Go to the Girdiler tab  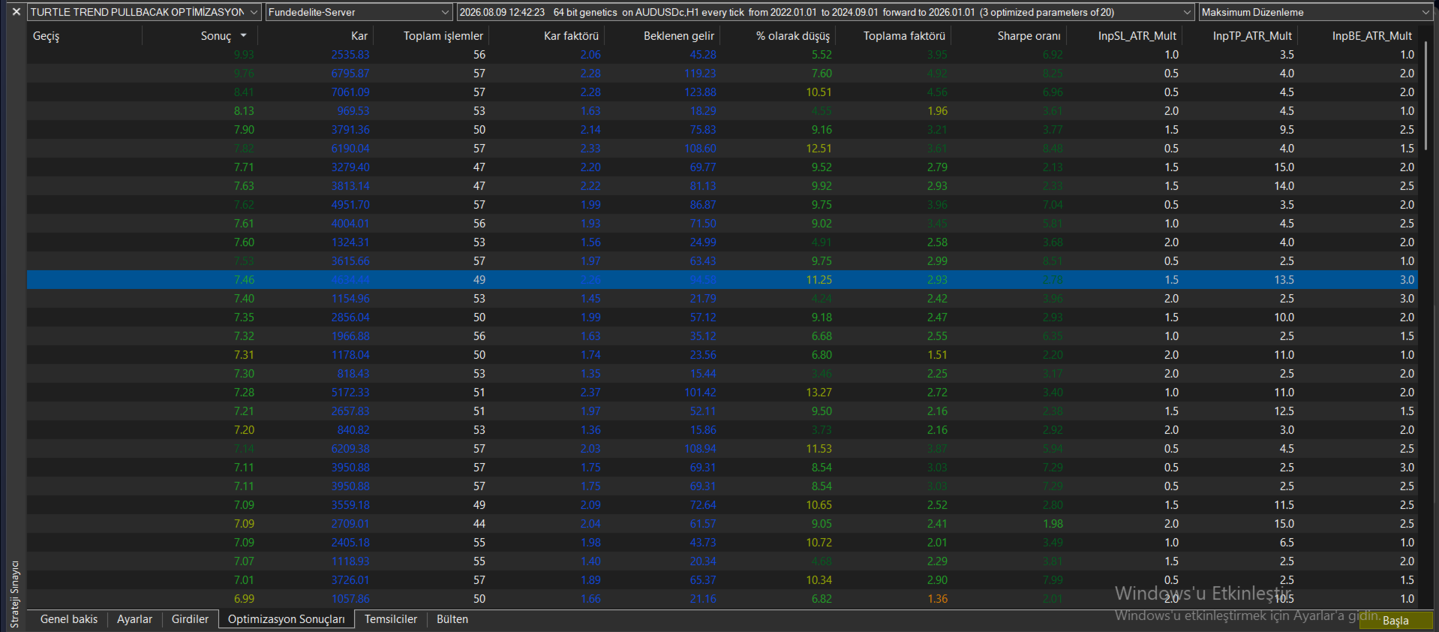190,619
